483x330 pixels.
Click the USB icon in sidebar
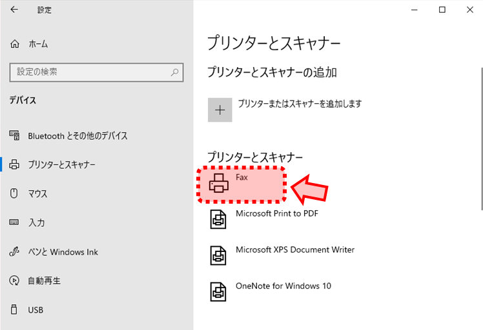coord(15,310)
